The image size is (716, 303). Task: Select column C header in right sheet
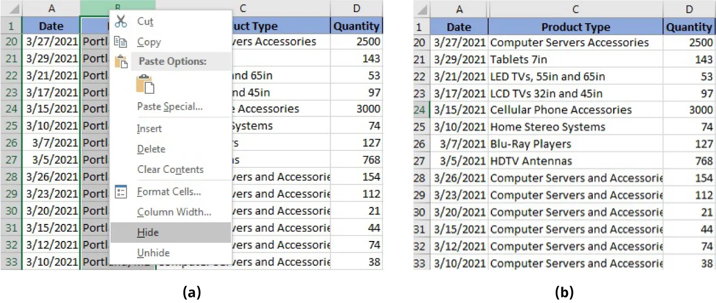coord(575,9)
